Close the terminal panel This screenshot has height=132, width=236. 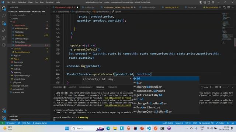(232, 87)
